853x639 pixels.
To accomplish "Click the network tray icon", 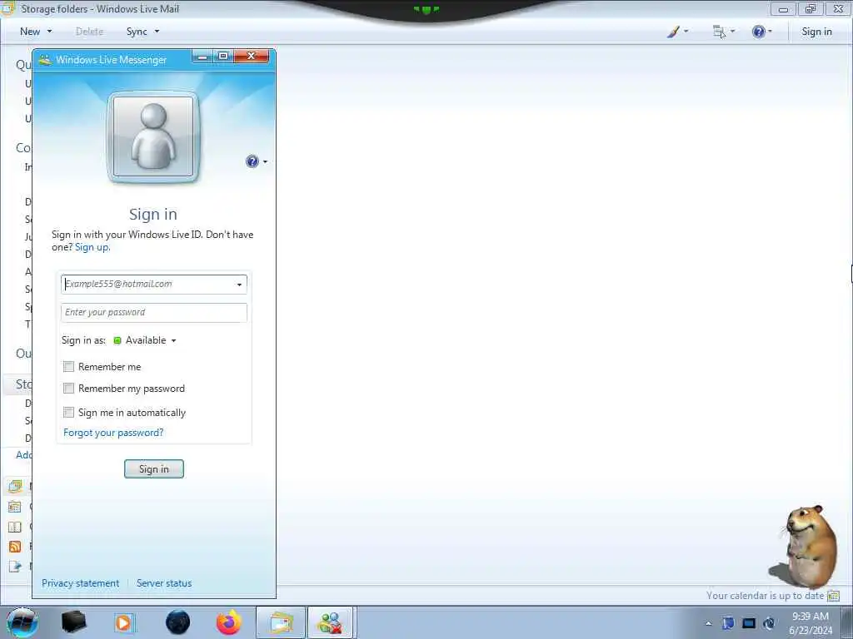I will [x=728, y=623].
